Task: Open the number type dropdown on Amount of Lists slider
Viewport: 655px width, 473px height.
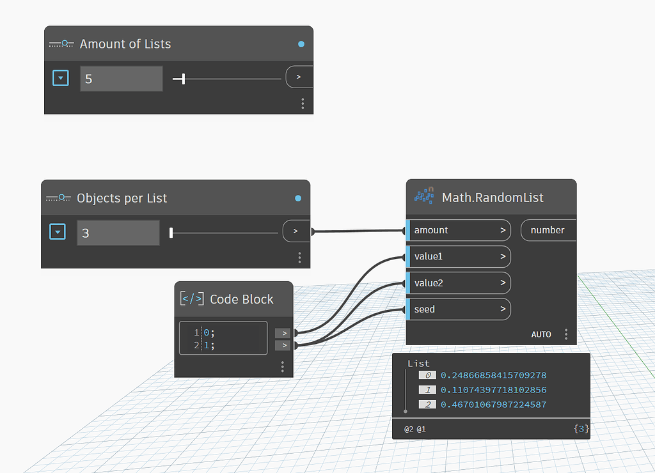Action: [60, 77]
